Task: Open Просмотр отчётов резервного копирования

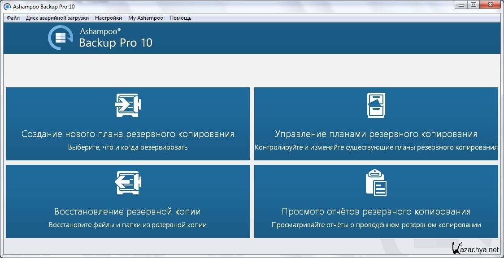Action: [376, 211]
